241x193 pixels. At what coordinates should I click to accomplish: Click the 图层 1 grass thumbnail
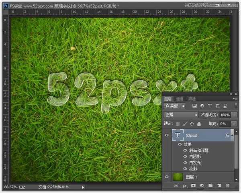[x=178, y=177]
